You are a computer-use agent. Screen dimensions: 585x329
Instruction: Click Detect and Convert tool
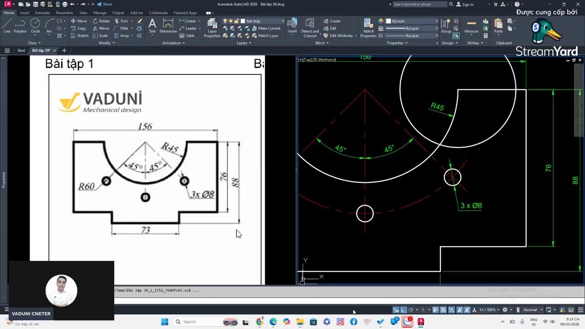[310, 28]
